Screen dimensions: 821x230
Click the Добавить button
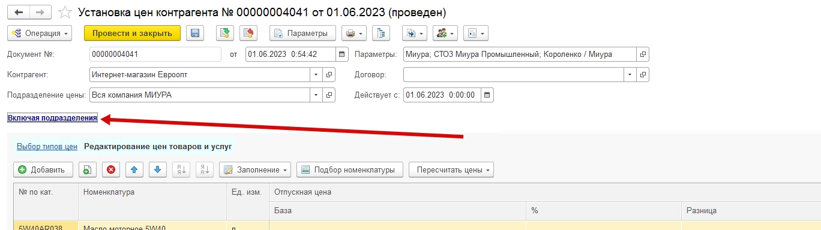pyautogui.click(x=43, y=170)
